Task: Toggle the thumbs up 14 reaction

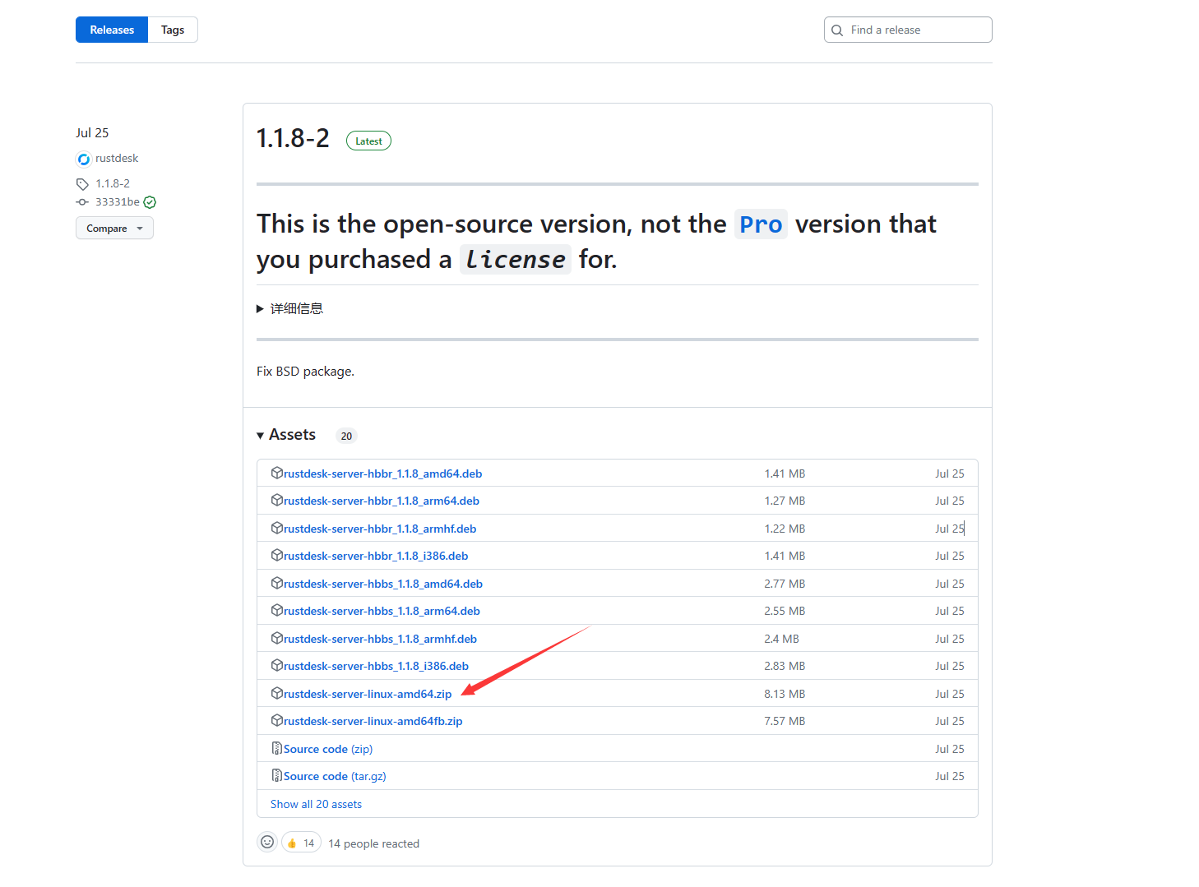Action: coord(301,843)
